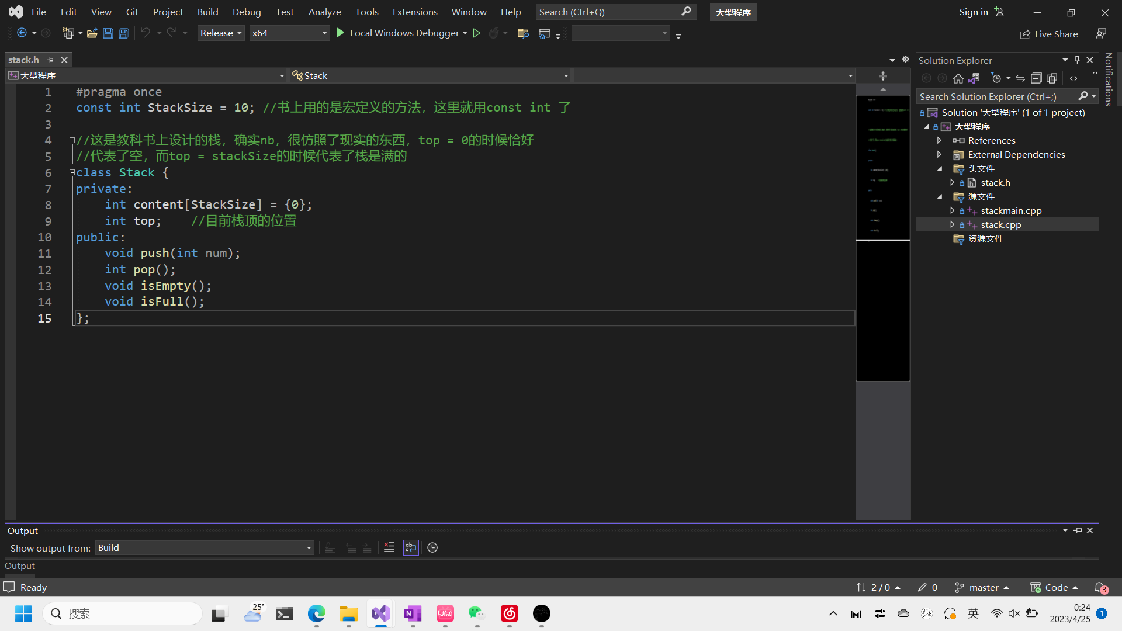This screenshot has height=631, width=1122.
Task: Click the Live Share button
Action: [x=1050, y=34]
